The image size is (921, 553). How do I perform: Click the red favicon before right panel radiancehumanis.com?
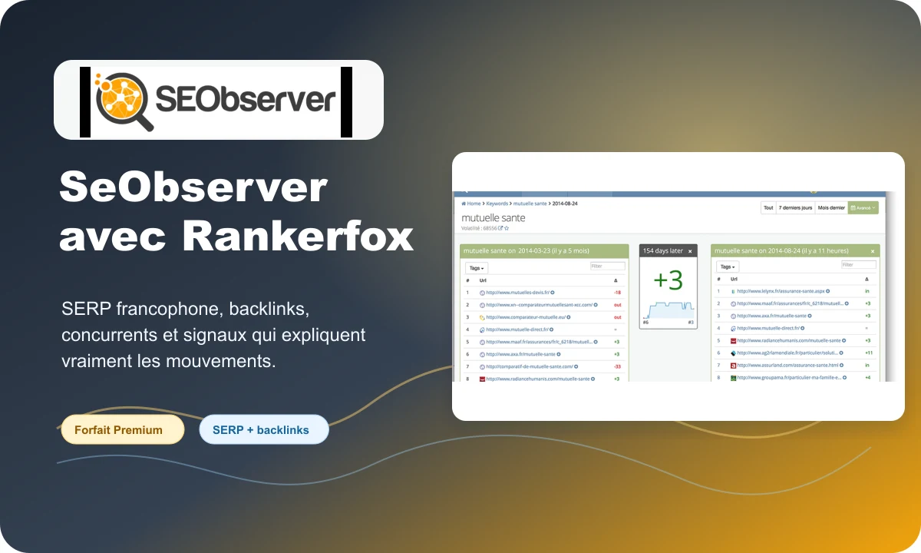pyautogui.click(x=733, y=341)
